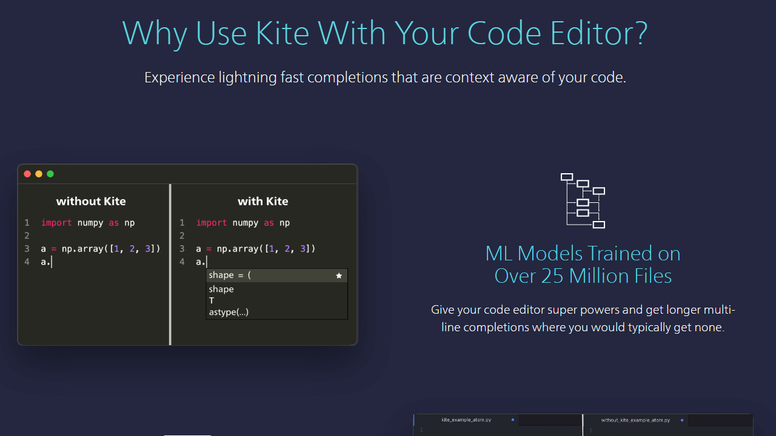Choose the plain 'shape' completion option
The width and height of the screenshot is (776, 436).
click(x=221, y=289)
